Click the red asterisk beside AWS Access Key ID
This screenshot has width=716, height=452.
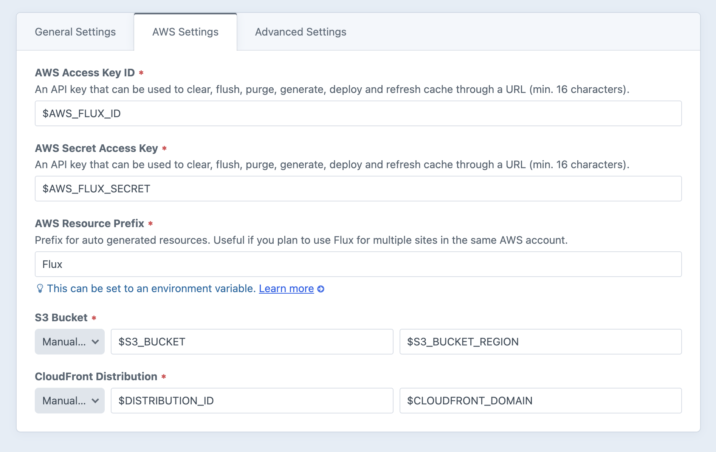click(141, 72)
